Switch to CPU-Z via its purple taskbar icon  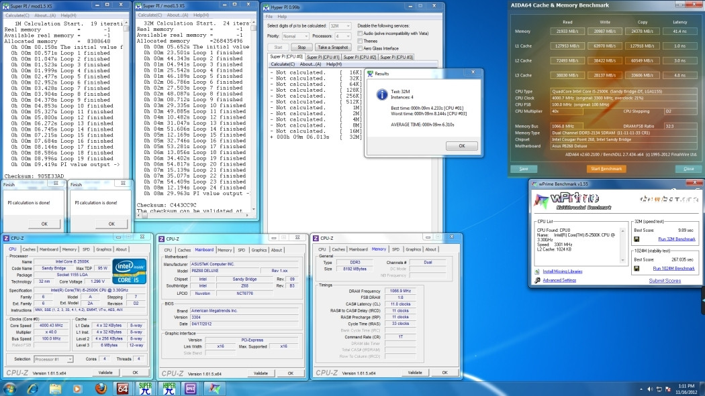coord(191,389)
